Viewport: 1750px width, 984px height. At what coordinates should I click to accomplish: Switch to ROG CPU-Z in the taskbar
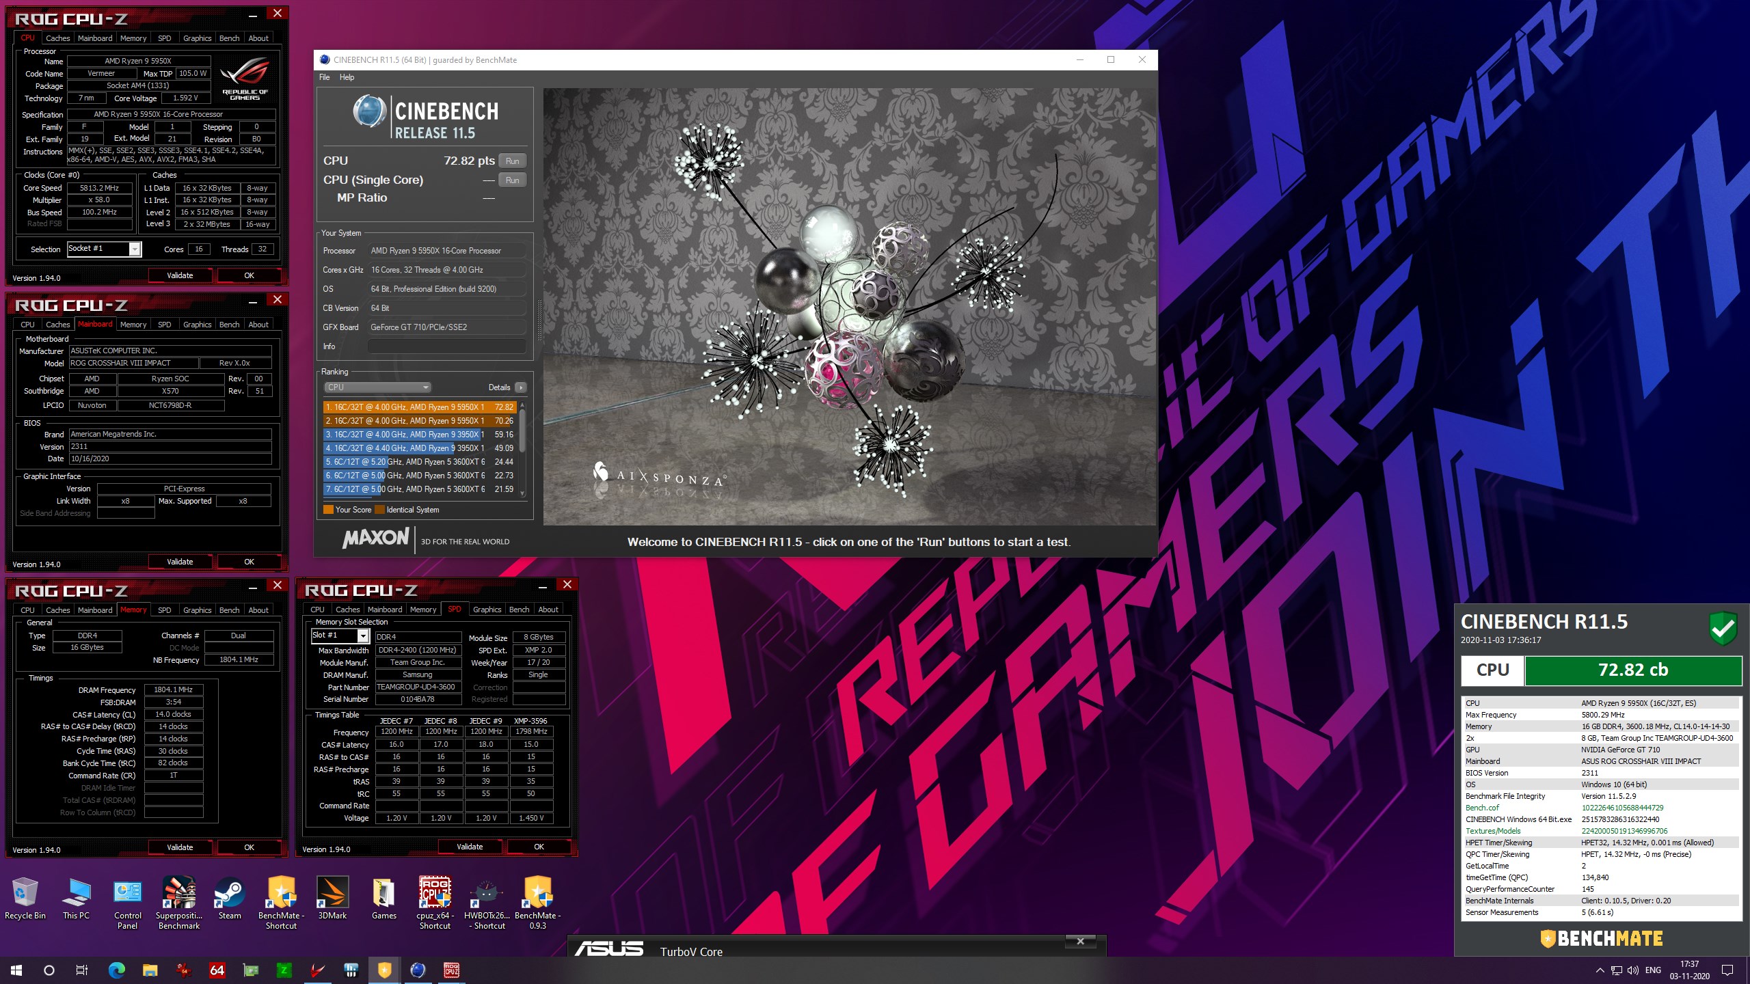(451, 970)
